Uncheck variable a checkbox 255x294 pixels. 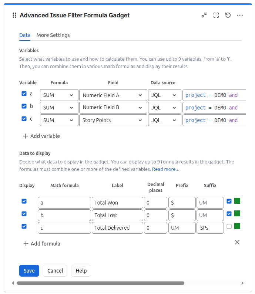pyautogui.click(x=24, y=94)
